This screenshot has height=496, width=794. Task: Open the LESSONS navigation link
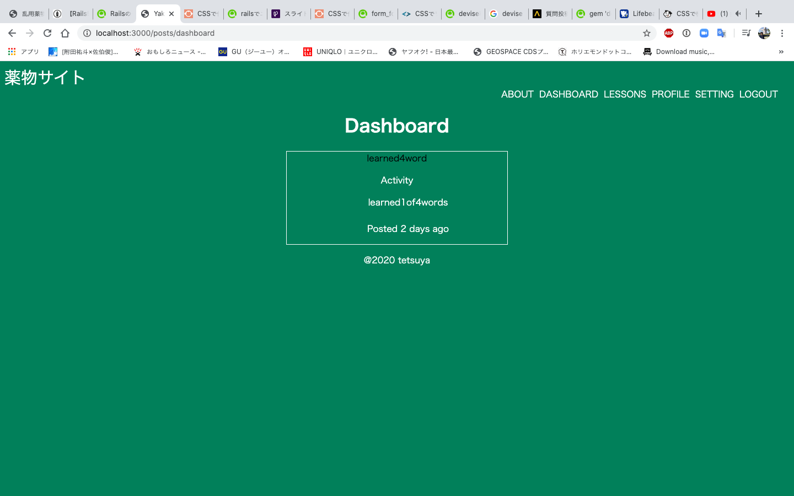pos(625,94)
